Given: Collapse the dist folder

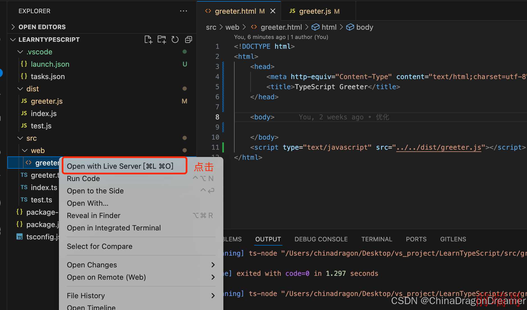Looking at the screenshot, I should [20, 89].
